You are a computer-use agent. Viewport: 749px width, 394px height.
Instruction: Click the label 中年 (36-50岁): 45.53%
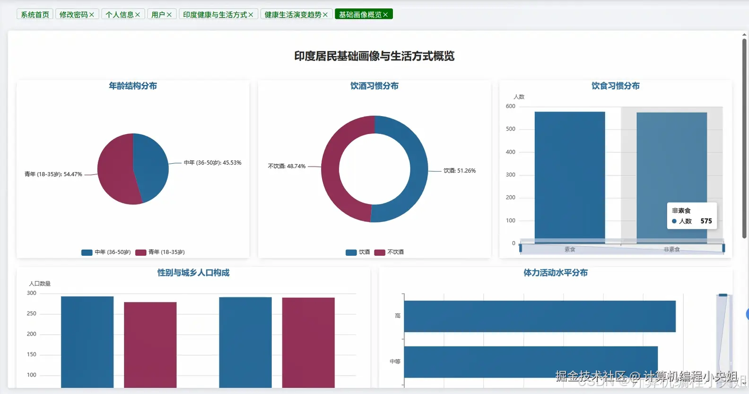tap(212, 163)
